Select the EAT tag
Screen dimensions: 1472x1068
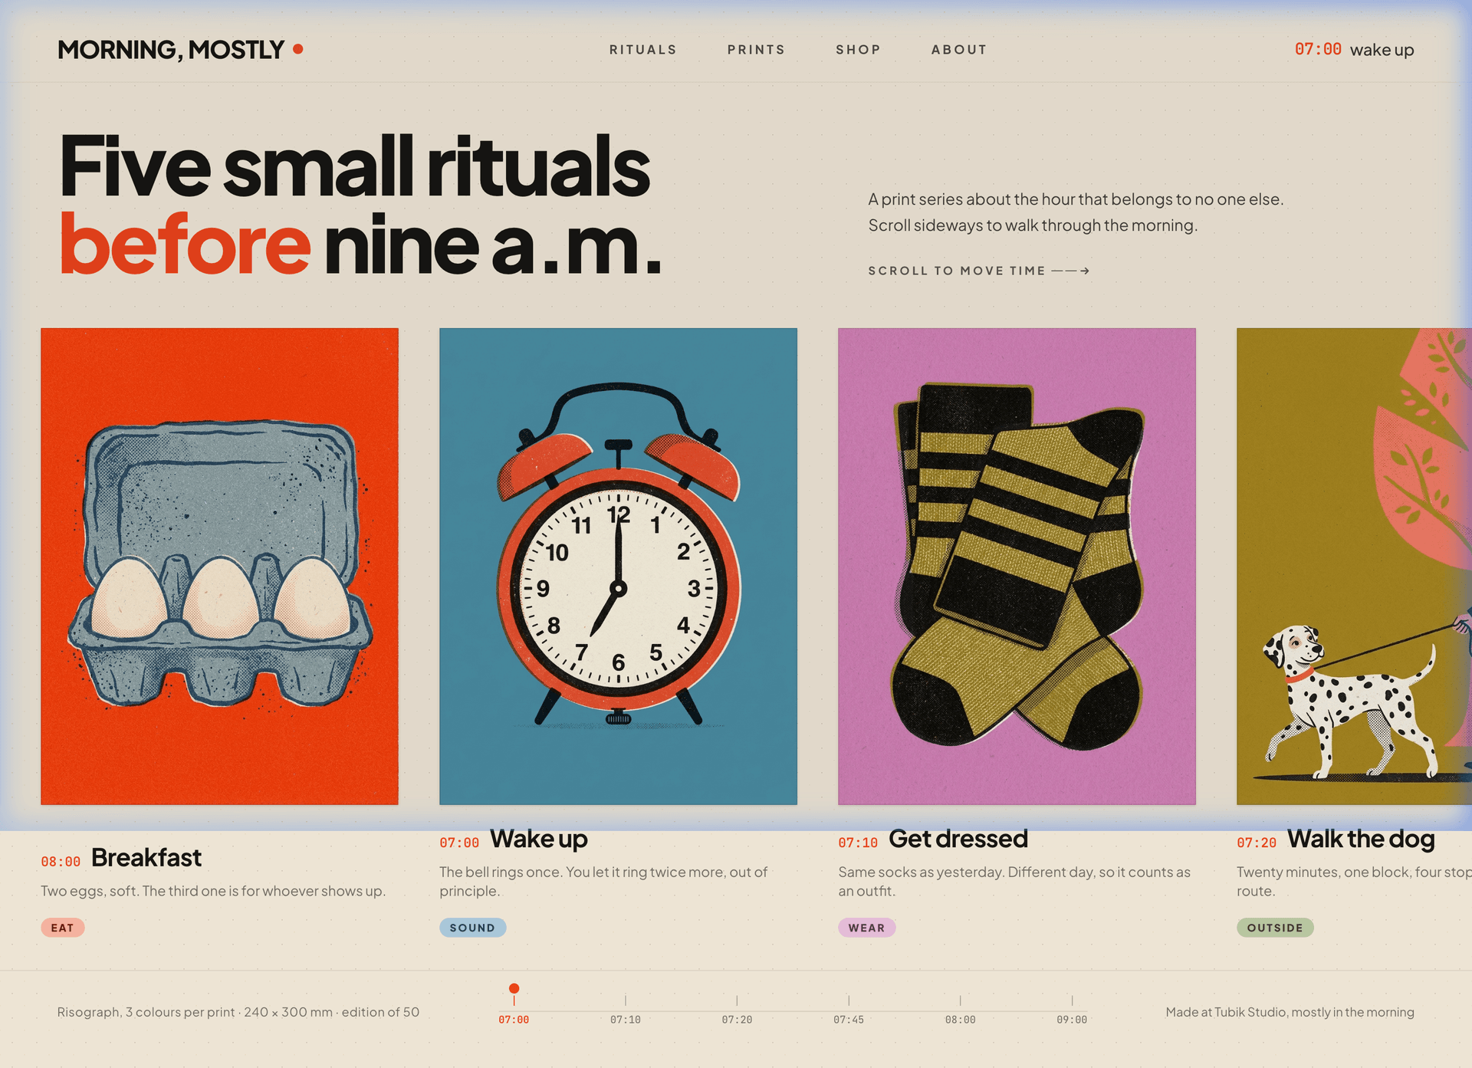63,928
